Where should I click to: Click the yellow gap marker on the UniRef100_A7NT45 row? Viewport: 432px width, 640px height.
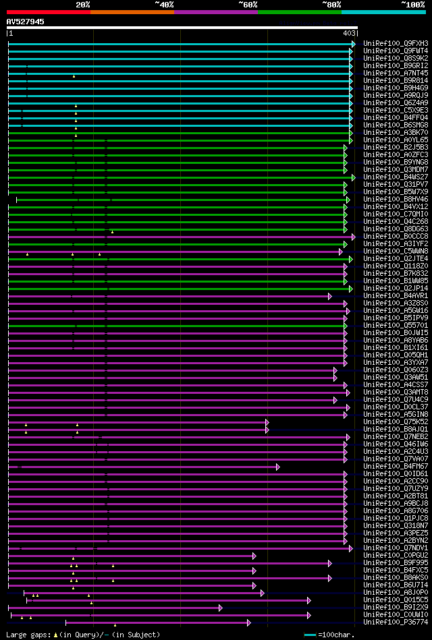click(x=74, y=76)
